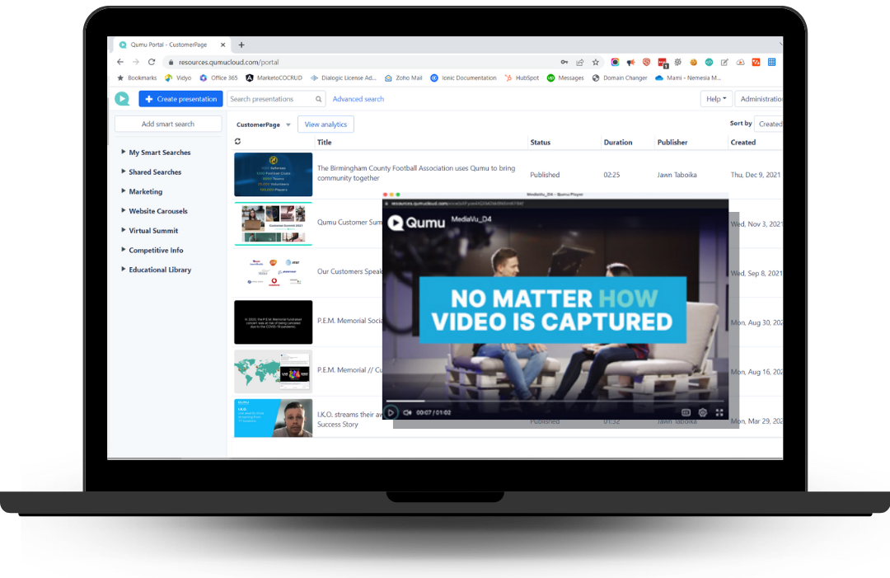
Task: Go back using the browser back arrow
Action: pos(120,62)
